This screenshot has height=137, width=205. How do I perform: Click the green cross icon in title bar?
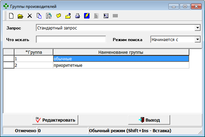click(x=6, y=6)
